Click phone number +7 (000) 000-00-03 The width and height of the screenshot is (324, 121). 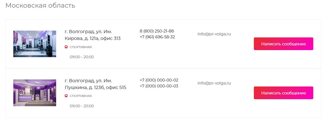click(159, 86)
